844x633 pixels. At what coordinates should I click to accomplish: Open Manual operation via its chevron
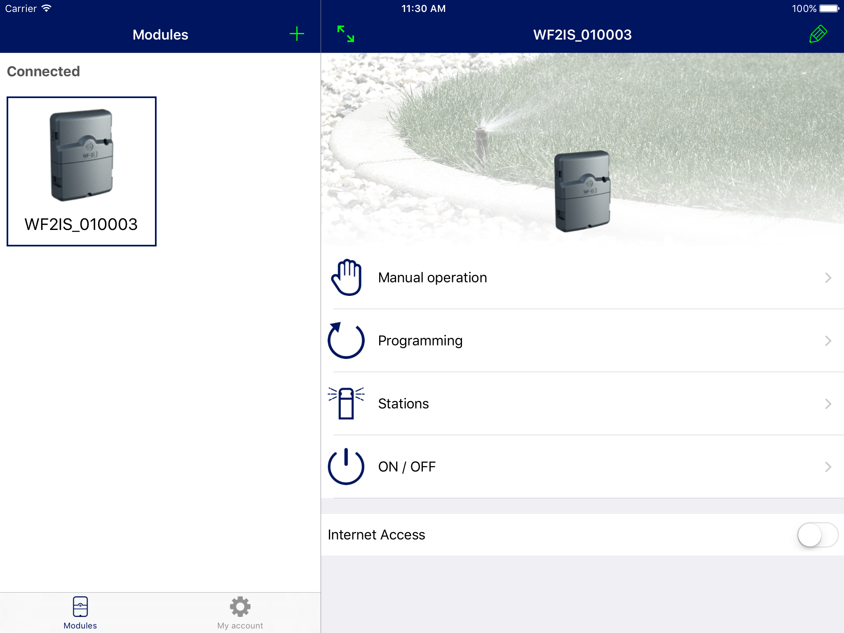point(828,278)
